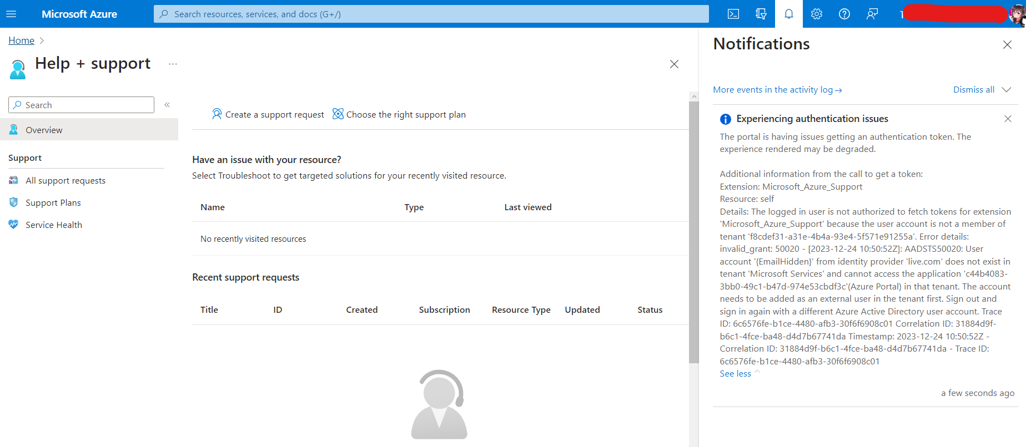Click the redacted account name in header
The width and height of the screenshot is (1026, 447).
956,13
